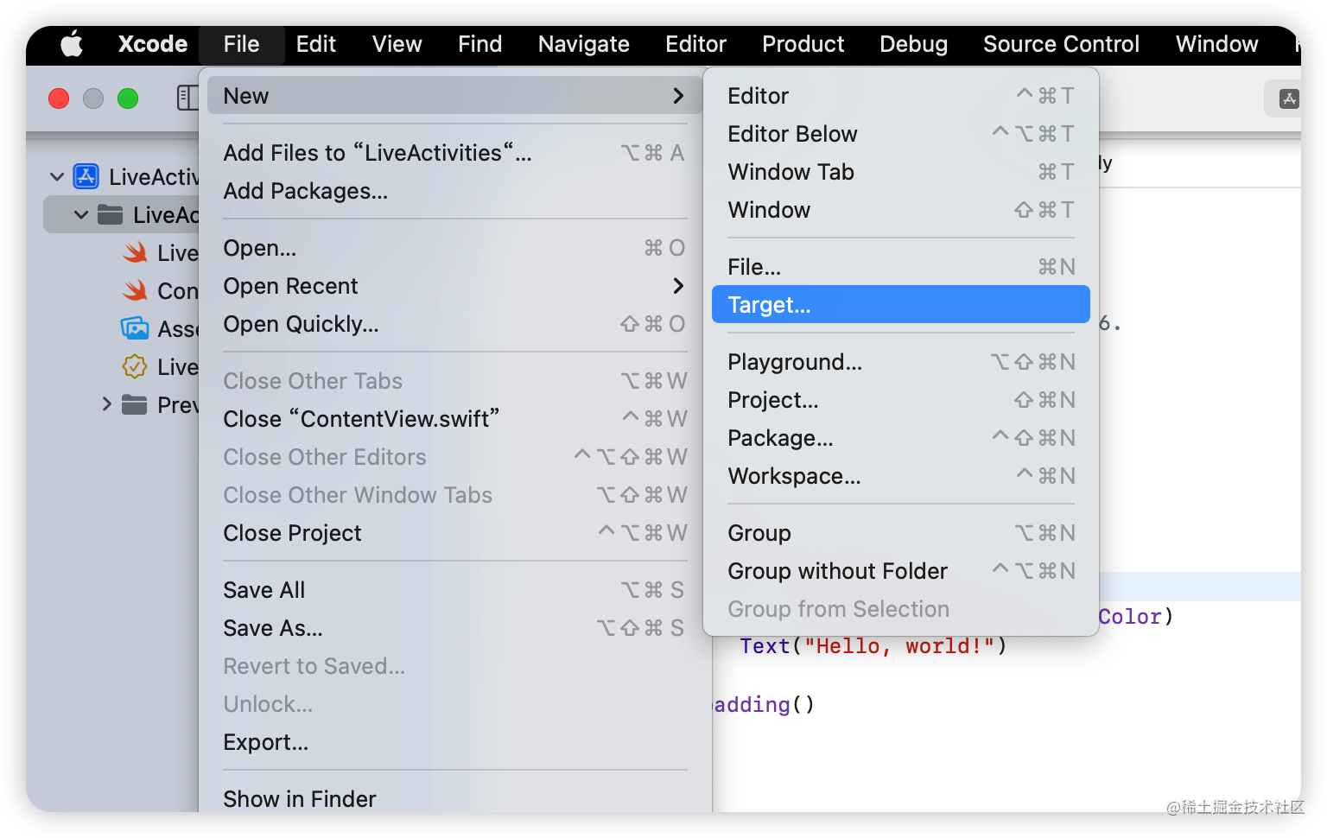The height and width of the screenshot is (838, 1327).
Task: Open the Navigate menu
Action: (584, 44)
